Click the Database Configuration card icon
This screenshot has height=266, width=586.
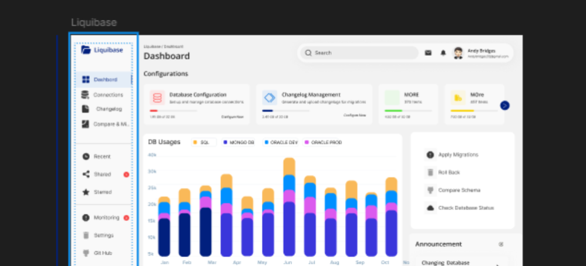pos(157,97)
